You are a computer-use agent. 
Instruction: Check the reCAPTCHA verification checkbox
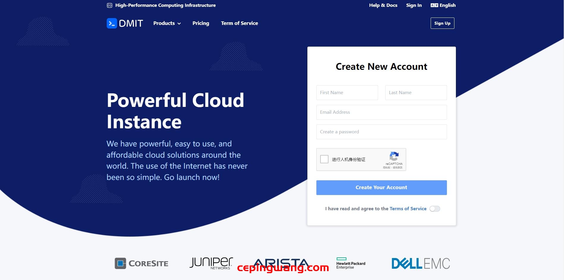[324, 159]
